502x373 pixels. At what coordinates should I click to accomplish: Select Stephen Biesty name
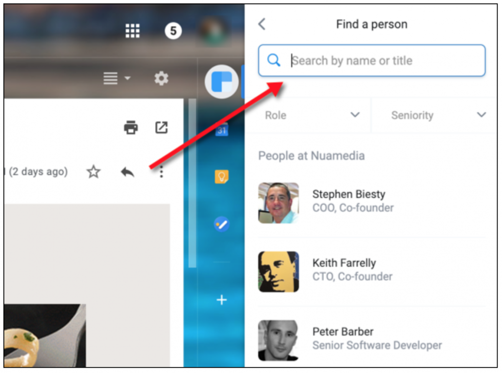[348, 195]
